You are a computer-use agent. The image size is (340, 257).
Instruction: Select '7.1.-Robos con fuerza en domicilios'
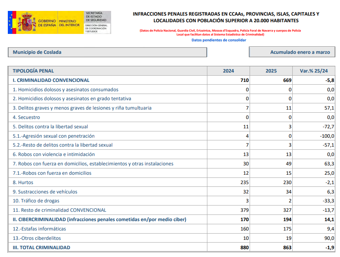(x=52, y=173)
